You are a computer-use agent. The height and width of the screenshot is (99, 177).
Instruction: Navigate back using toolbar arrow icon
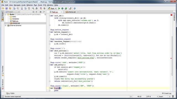[x=41, y=9]
